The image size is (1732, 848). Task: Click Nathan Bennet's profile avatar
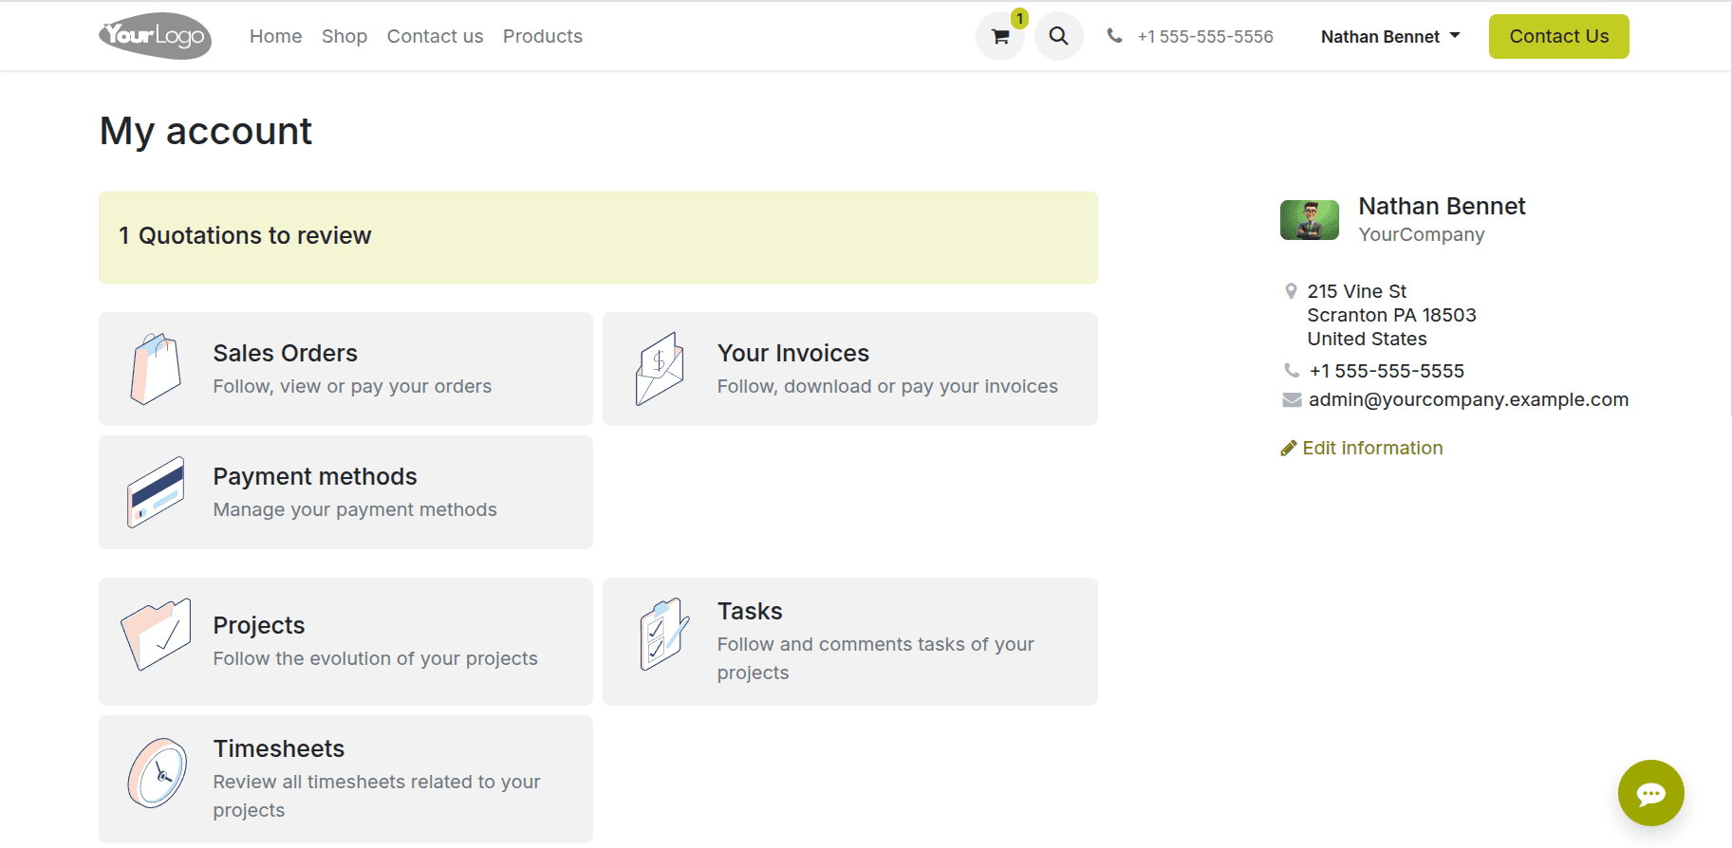1309,220
